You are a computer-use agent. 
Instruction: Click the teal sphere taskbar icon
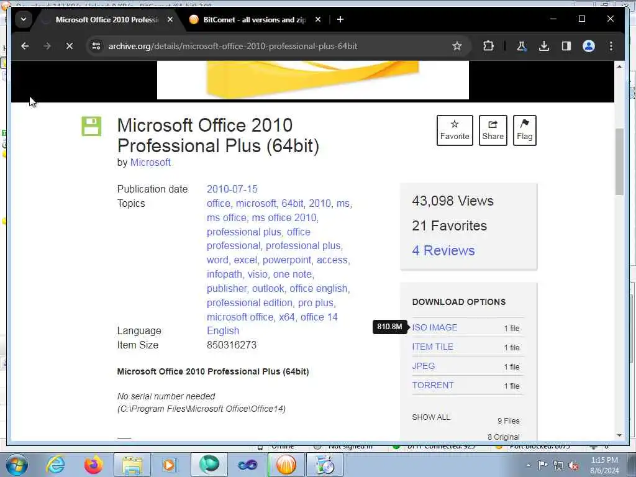(209, 465)
